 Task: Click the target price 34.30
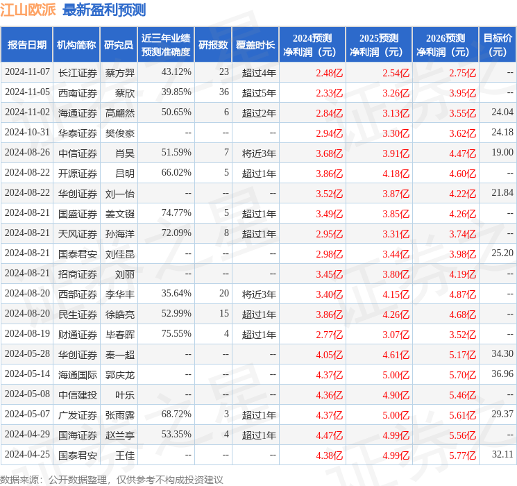502,353
